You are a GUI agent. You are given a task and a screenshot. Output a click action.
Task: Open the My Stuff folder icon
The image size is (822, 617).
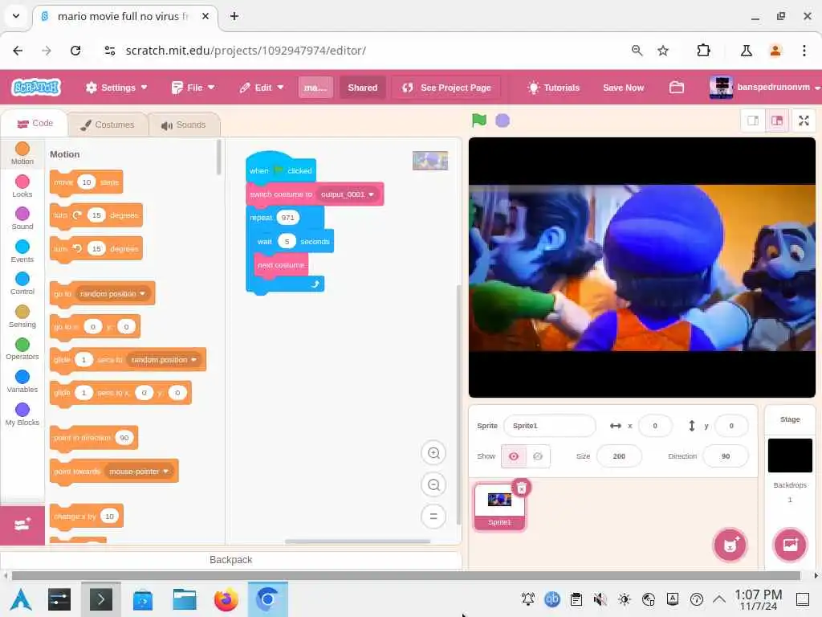[x=676, y=87]
